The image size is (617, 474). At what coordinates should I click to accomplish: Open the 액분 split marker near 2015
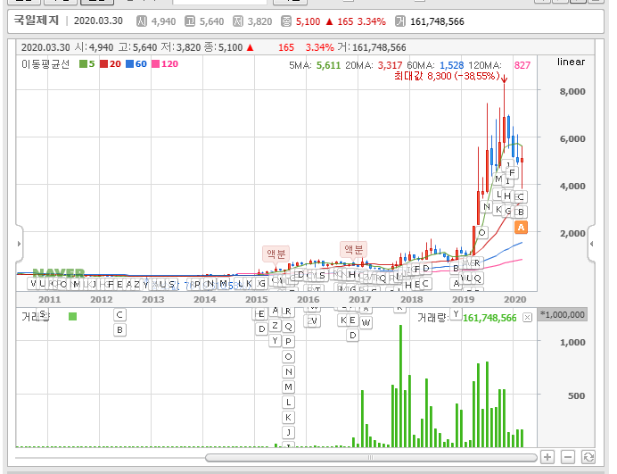coord(276,254)
